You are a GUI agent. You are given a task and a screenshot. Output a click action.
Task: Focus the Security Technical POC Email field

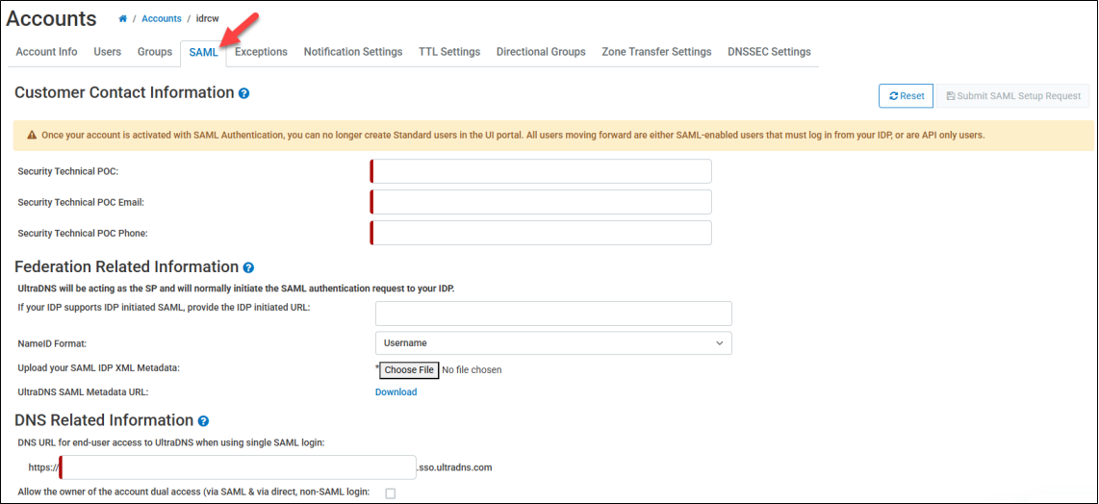pos(542,202)
